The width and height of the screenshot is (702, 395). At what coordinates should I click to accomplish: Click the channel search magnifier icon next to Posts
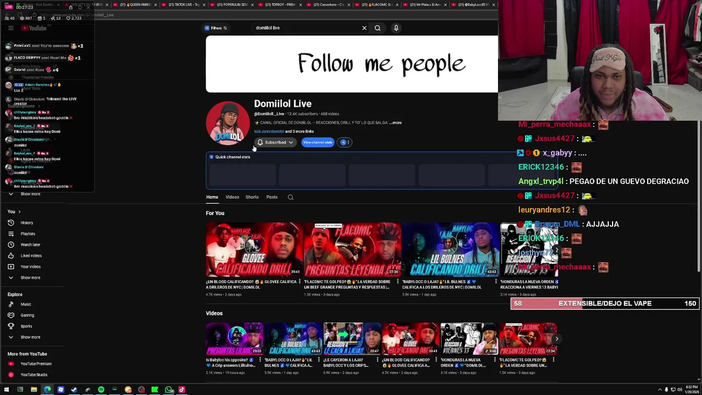[291, 197]
